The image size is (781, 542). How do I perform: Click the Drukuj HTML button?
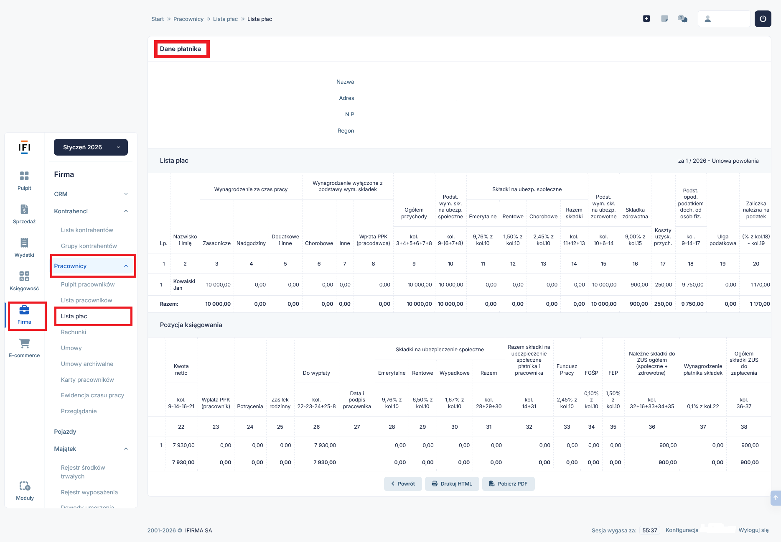click(x=452, y=484)
